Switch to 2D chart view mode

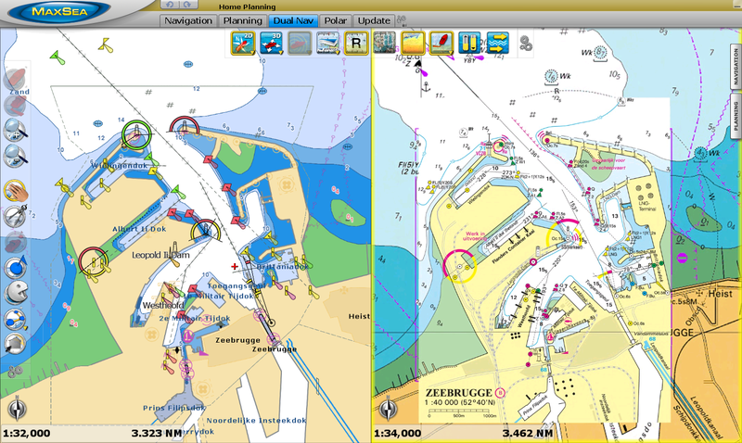coord(244,42)
